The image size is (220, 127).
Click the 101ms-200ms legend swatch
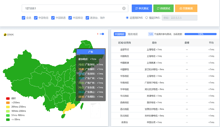(x=8, y=111)
